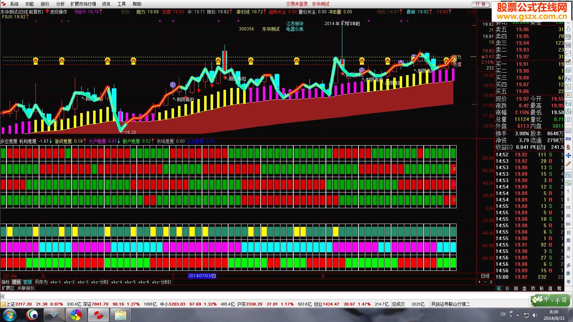
Task: Switch to the 筹 chip distribution tab
Action: [x=559, y=288]
